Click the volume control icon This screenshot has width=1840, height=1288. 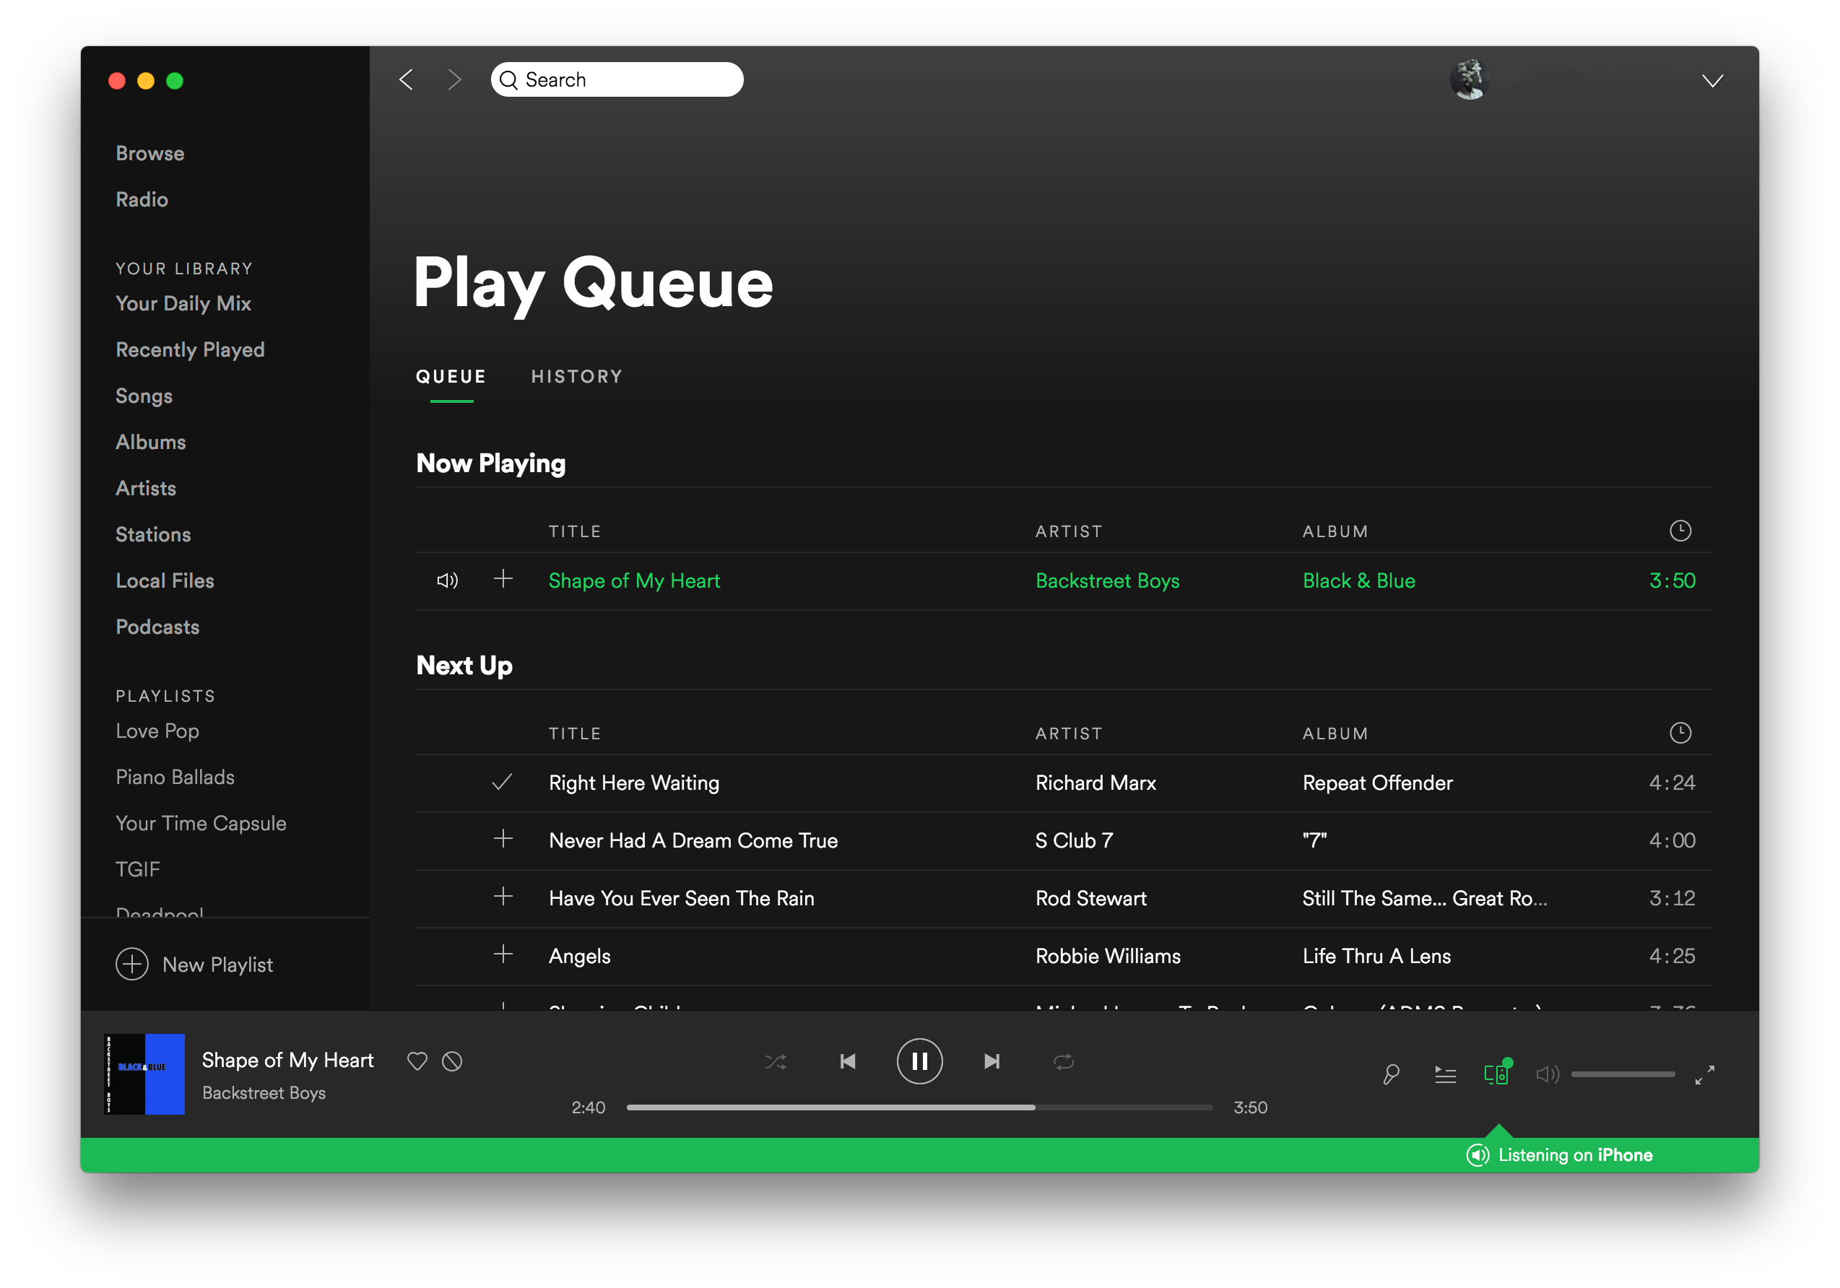pos(1549,1073)
